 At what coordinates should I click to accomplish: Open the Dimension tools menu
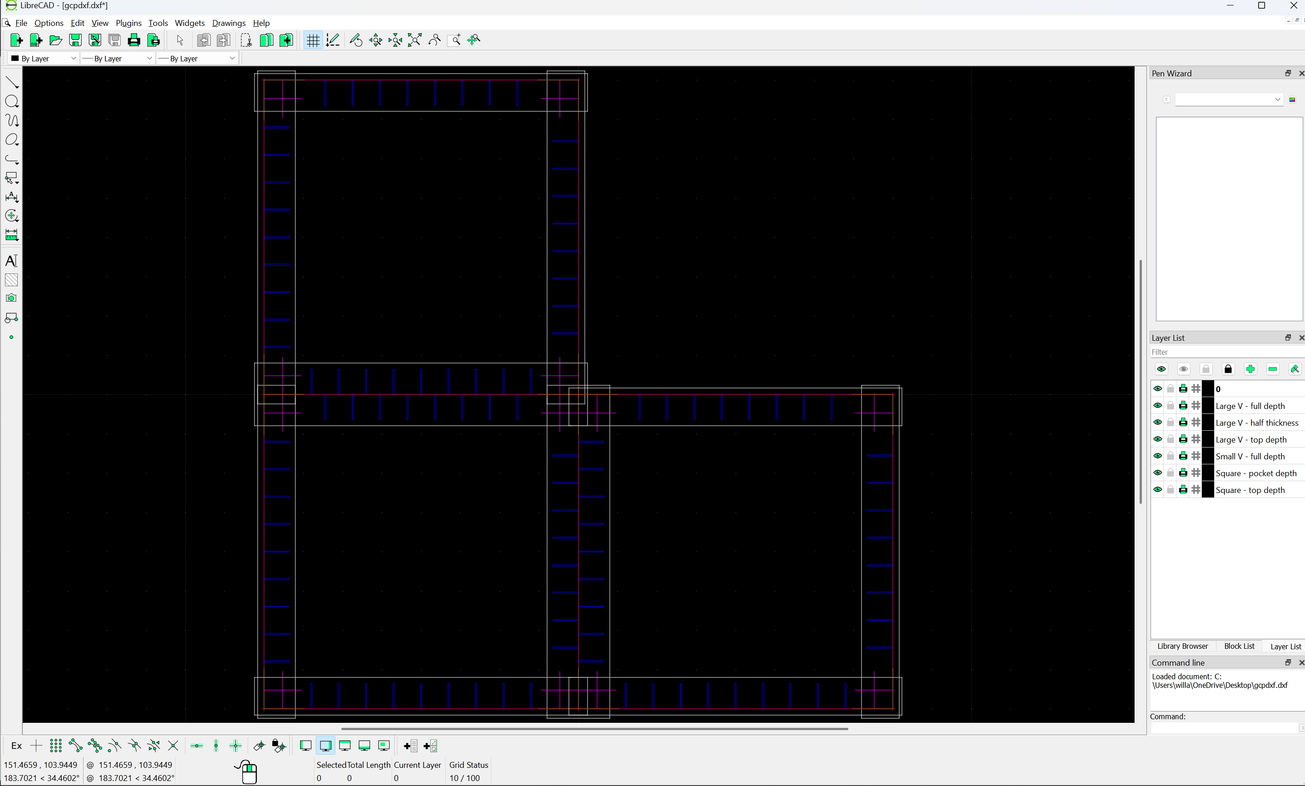12,197
